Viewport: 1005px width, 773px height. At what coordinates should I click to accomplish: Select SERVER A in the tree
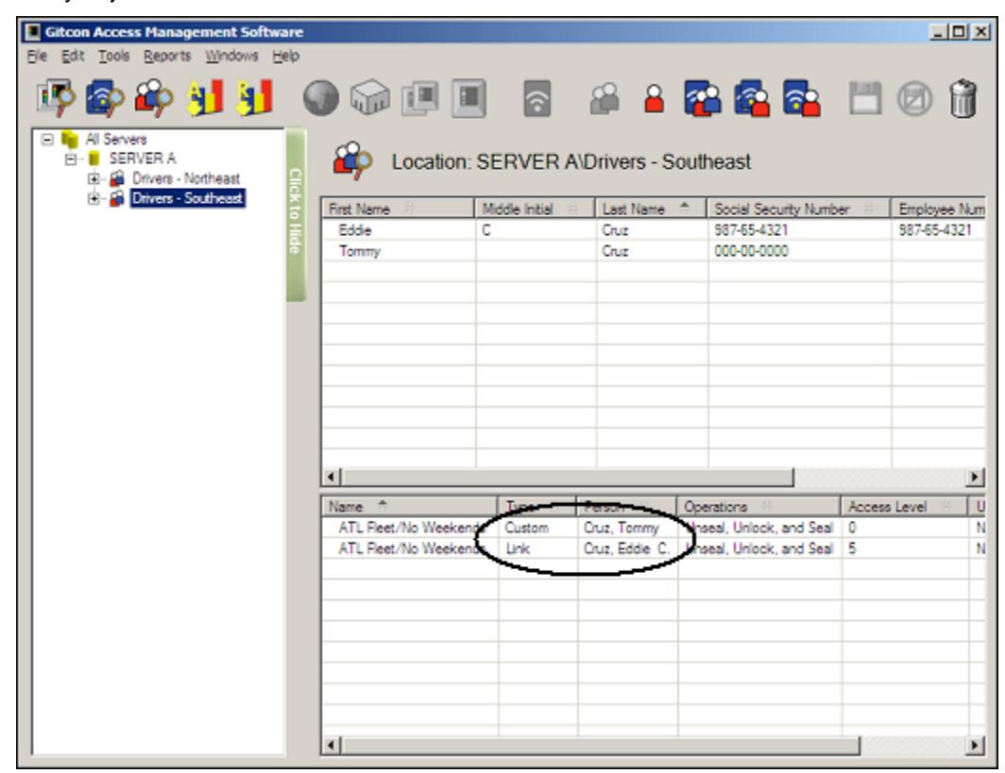(143, 159)
